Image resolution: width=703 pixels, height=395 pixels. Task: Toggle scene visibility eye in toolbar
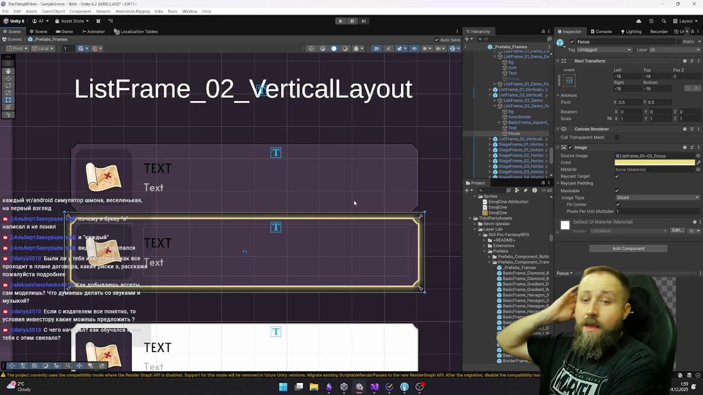[415, 48]
